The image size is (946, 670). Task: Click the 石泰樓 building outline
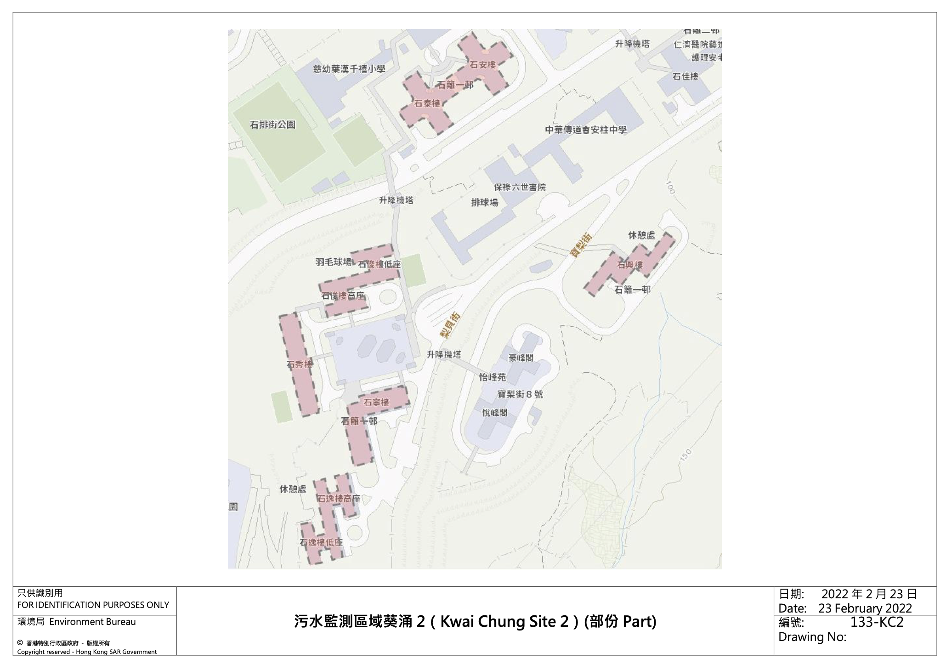[x=428, y=105]
